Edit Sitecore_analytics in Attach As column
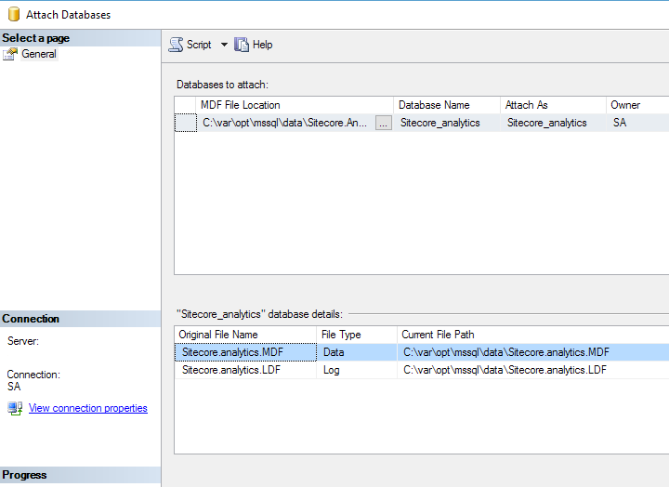This screenshot has height=487, width=669. click(x=553, y=123)
